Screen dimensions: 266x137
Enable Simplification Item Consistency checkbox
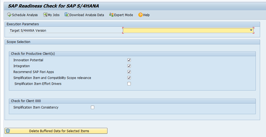[x=92, y=107]
